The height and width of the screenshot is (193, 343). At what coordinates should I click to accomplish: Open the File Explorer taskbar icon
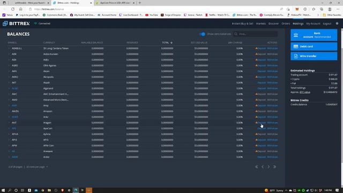coord(49,190)
